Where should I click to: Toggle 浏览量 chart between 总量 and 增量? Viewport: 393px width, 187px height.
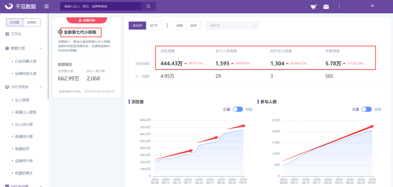[238, 109]
